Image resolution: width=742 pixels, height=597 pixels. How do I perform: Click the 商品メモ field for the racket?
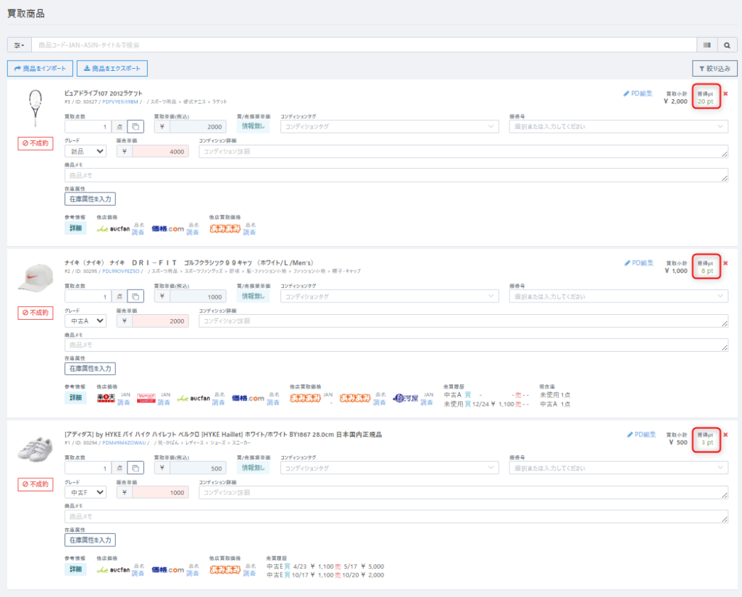pos(396,175)
